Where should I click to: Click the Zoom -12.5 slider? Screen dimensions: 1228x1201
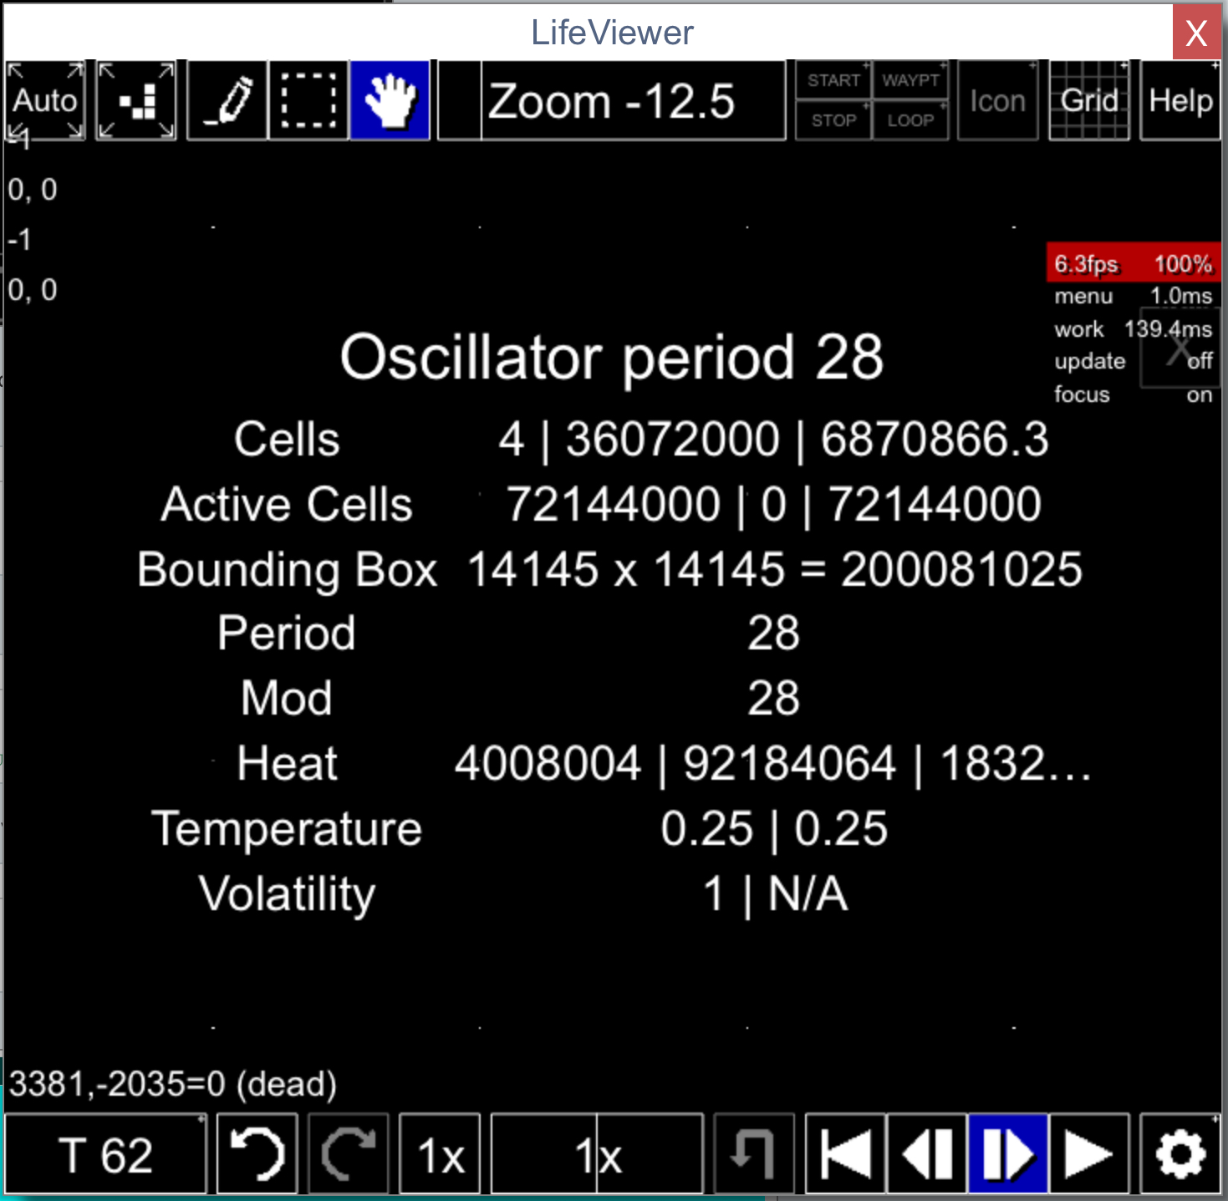(612, 100)
